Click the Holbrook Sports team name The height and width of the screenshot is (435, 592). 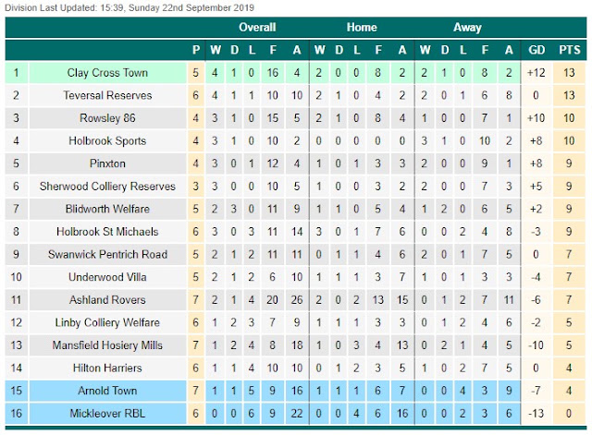coord(107,141)
